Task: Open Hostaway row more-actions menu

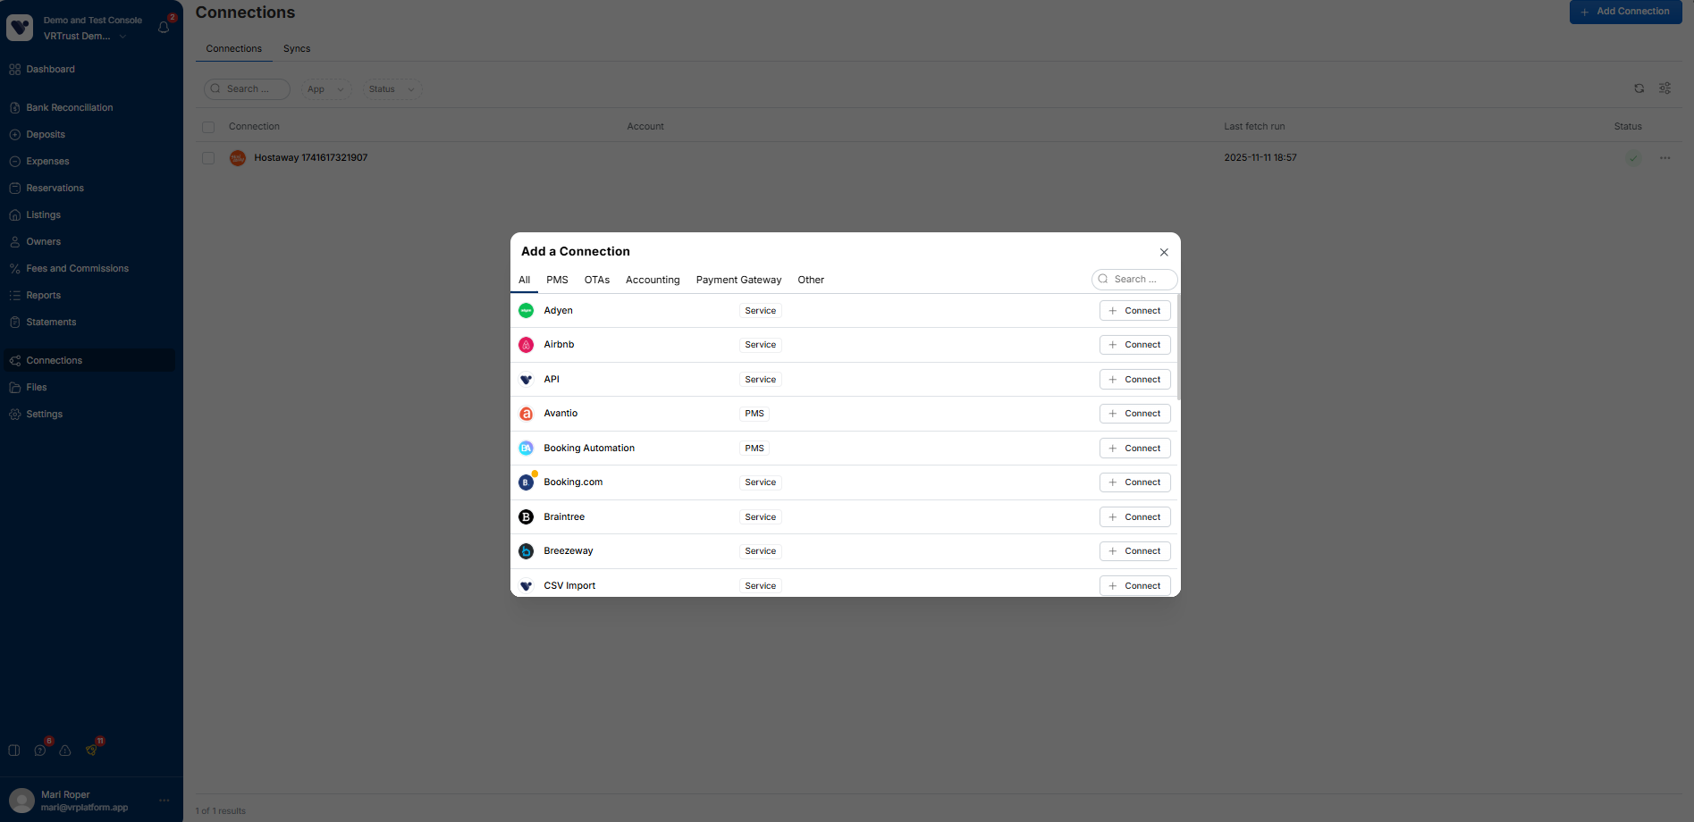Action: point(1665,158)
